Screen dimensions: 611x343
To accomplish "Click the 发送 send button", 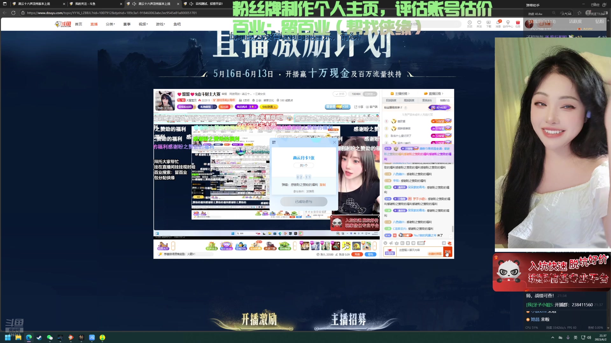I will (x=448, y=252).
